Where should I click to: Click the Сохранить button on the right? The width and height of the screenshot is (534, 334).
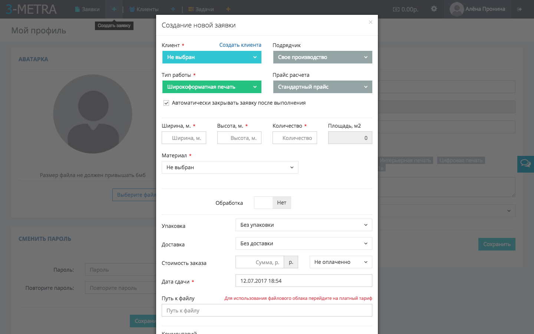pos(497,244)
